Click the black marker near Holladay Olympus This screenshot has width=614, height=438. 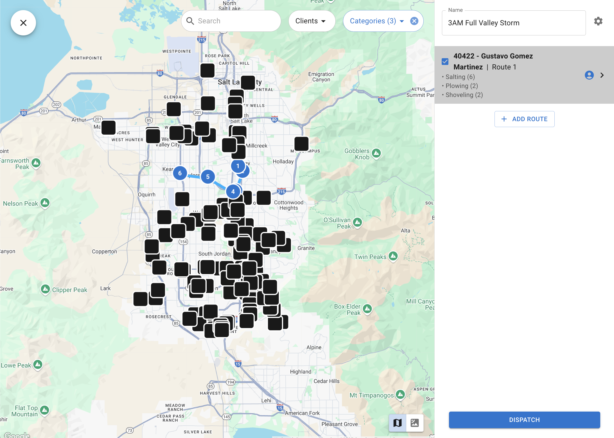point(301,144)
